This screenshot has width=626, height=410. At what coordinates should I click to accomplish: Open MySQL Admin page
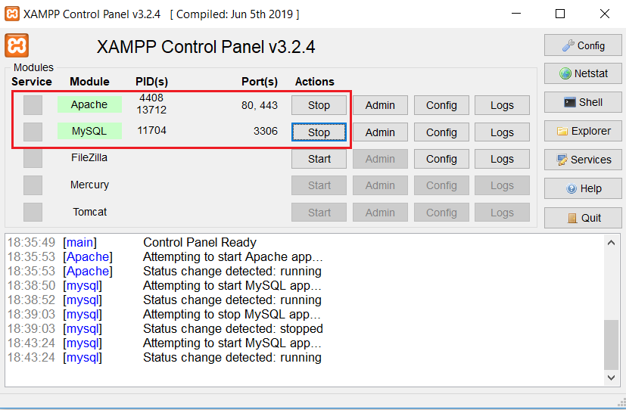pyautogui.click(x=380, y=132)
